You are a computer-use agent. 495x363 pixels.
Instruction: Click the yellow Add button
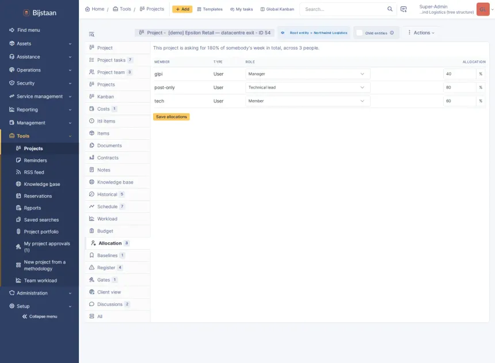click(x=182, y=9)
